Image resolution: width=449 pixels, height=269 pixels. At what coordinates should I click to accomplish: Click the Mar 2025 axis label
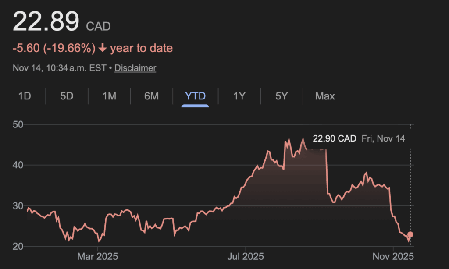[x=97, y=256]
